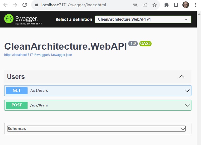Toggle the browser side panel icon
The height and width of the screenshot is (145, 201).
176,5
